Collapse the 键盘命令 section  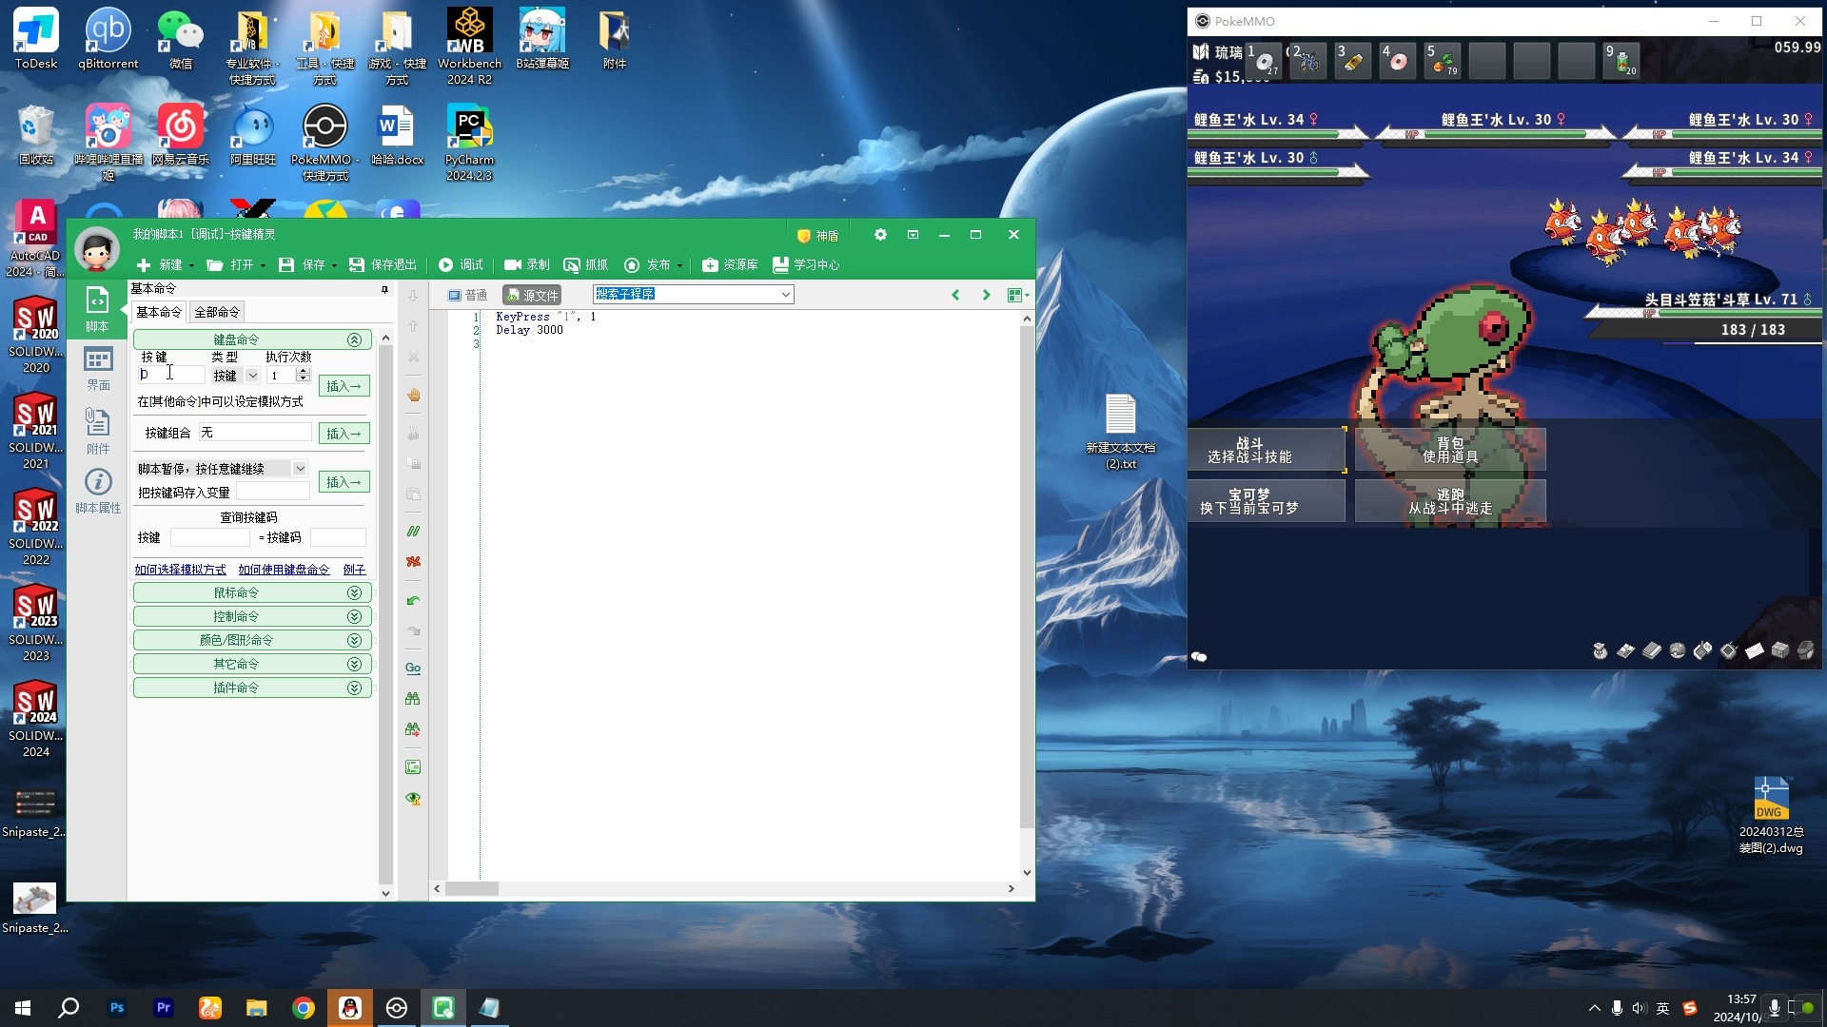pyautogui.click(x=354, y=339)
